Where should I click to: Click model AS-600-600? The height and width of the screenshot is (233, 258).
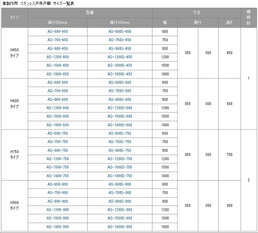tap(57, 83)
